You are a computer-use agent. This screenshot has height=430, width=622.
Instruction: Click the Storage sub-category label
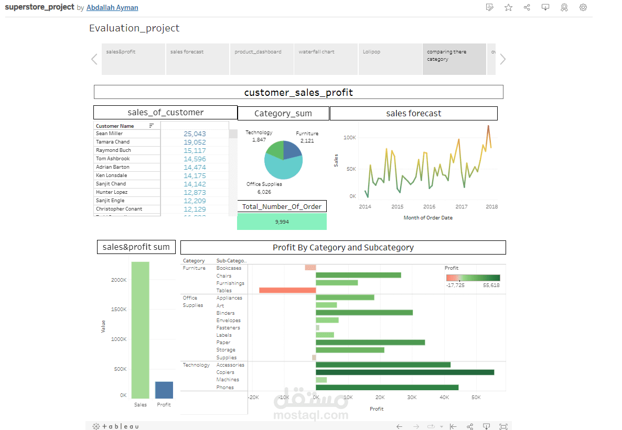tap(226, 350)
